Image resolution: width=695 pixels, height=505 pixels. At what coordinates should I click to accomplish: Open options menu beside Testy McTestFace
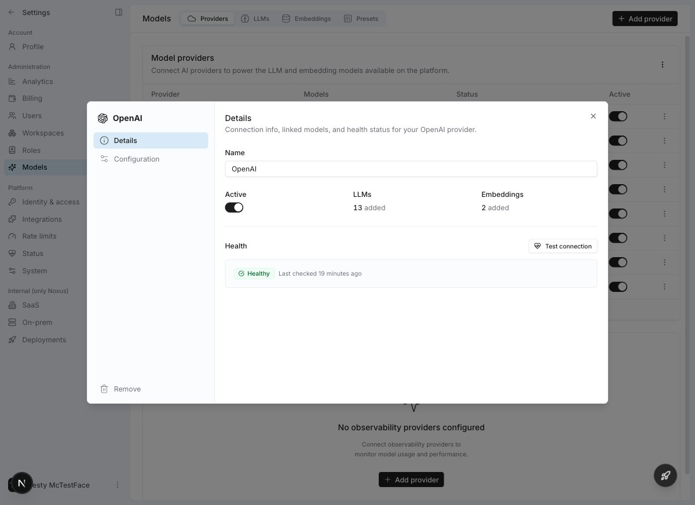[118, 485]
